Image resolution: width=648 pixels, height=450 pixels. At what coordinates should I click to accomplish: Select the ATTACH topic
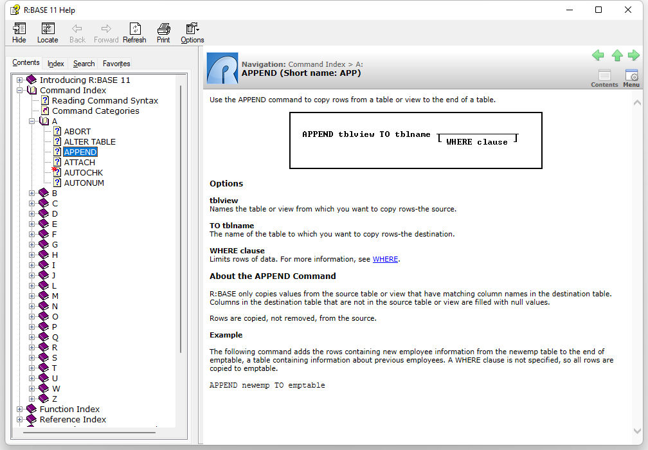click(79, 163)
